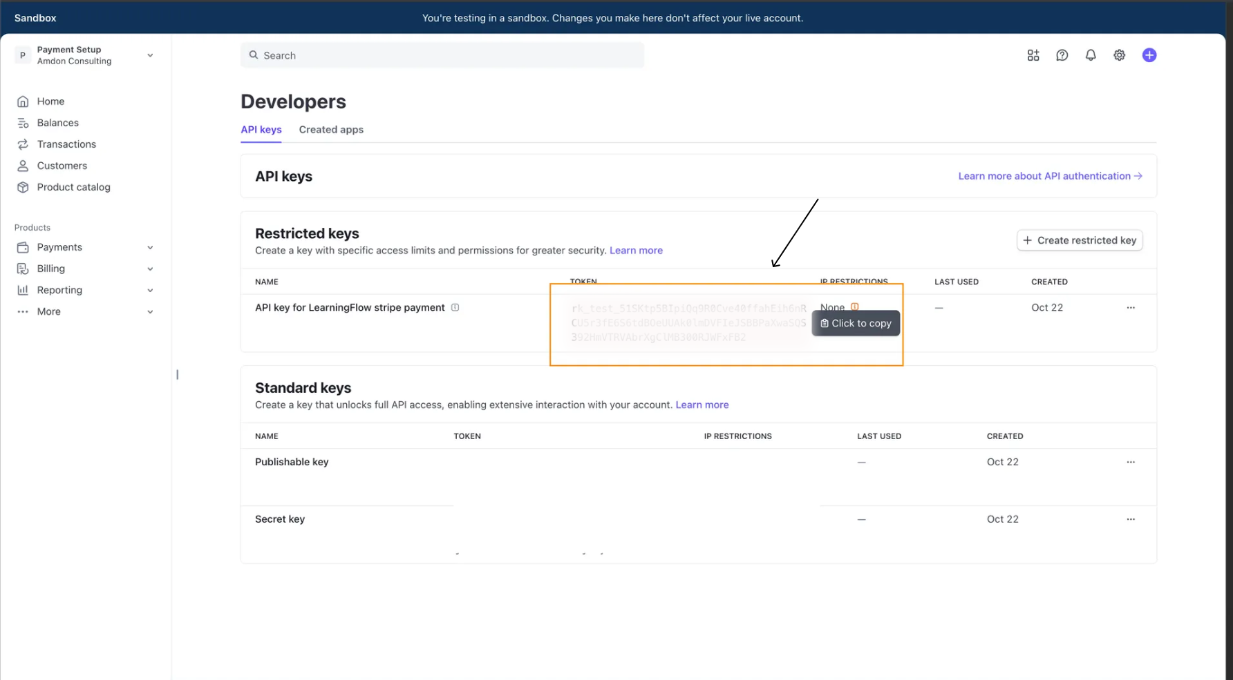The image size is (1233, 680).
Task: Click the purple plus create button
Action: (1149, 55)
